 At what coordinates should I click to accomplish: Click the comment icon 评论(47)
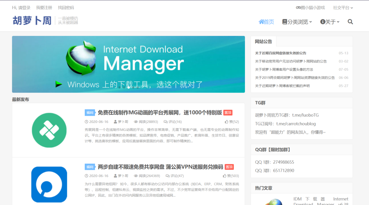pyautogui.click(x=168, y=176)
